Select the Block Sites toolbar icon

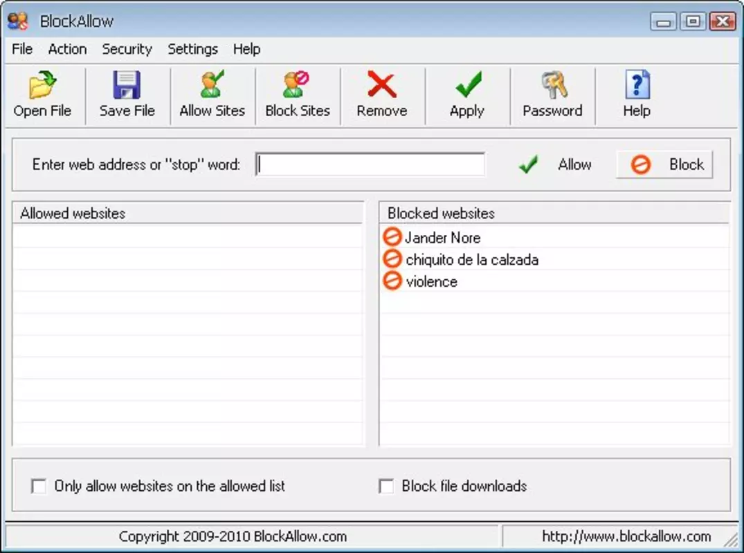(296, 84)
